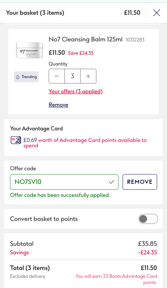Click the green checkmark in offer code field
Screen dimensions: 167x288
111,182
